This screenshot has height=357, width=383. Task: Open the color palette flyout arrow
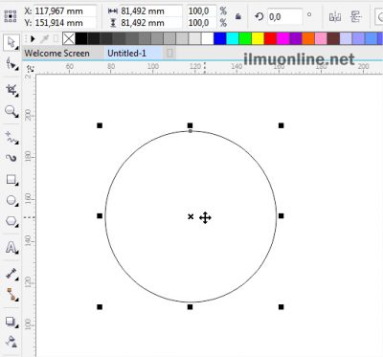click(x=33, y=39)
